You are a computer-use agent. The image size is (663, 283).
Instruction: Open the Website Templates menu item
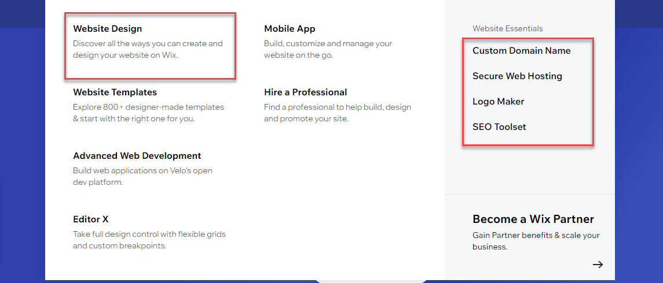tap(115, 92)
